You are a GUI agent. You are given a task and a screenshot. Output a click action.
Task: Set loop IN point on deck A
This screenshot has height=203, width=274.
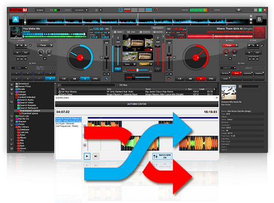tap(17, 52)
